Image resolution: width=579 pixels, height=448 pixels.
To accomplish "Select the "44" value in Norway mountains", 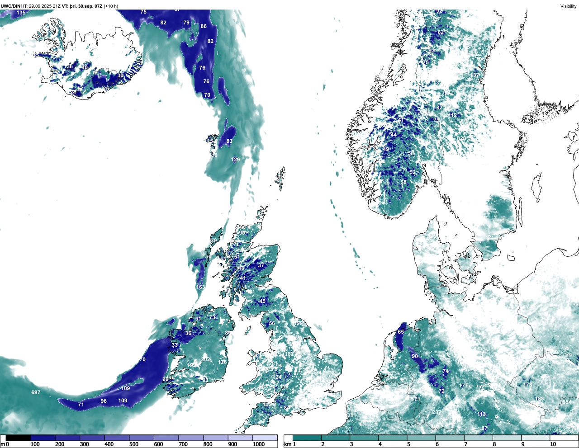I will [x=394, y=135].
